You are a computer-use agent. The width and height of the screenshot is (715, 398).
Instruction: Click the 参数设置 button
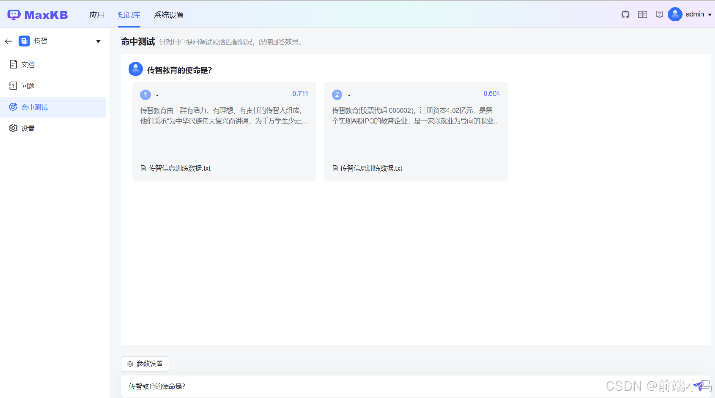point(145,364)
